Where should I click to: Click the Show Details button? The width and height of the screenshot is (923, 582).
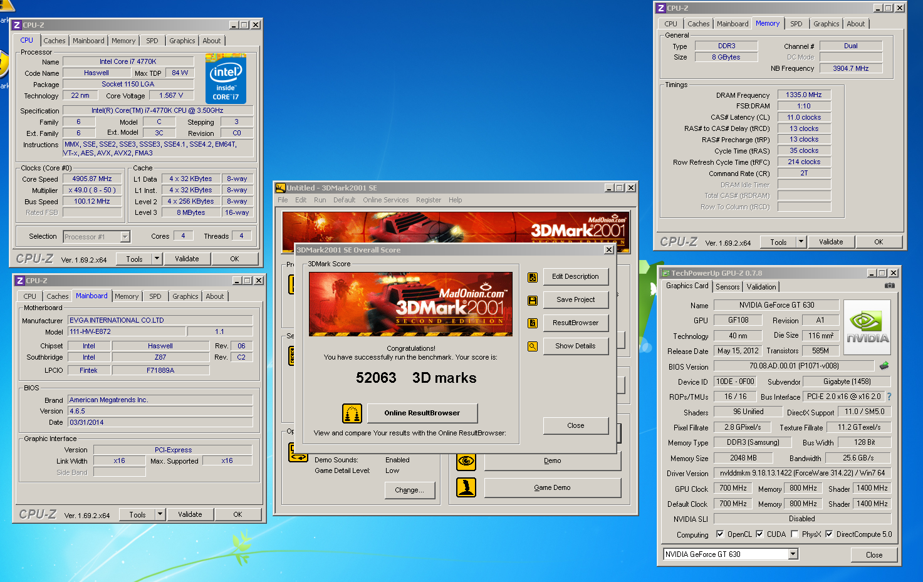pos(575,346)
